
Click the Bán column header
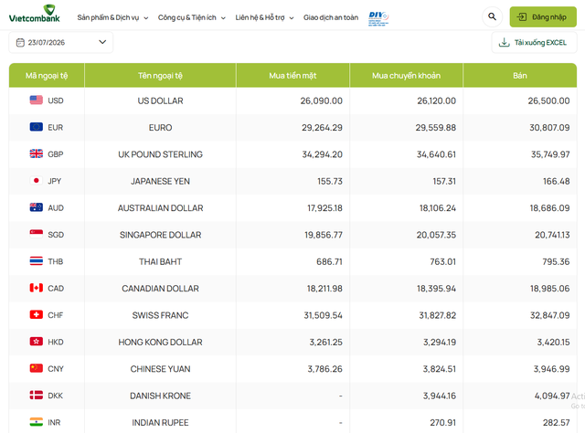pyautogui.click(x=520, y=75)
